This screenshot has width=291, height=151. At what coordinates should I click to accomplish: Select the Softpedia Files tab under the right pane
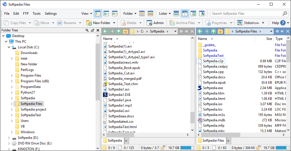[x=211, y=141]
